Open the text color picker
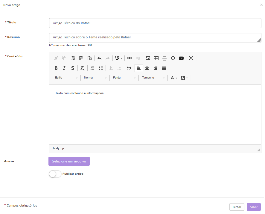 point(173,78)
